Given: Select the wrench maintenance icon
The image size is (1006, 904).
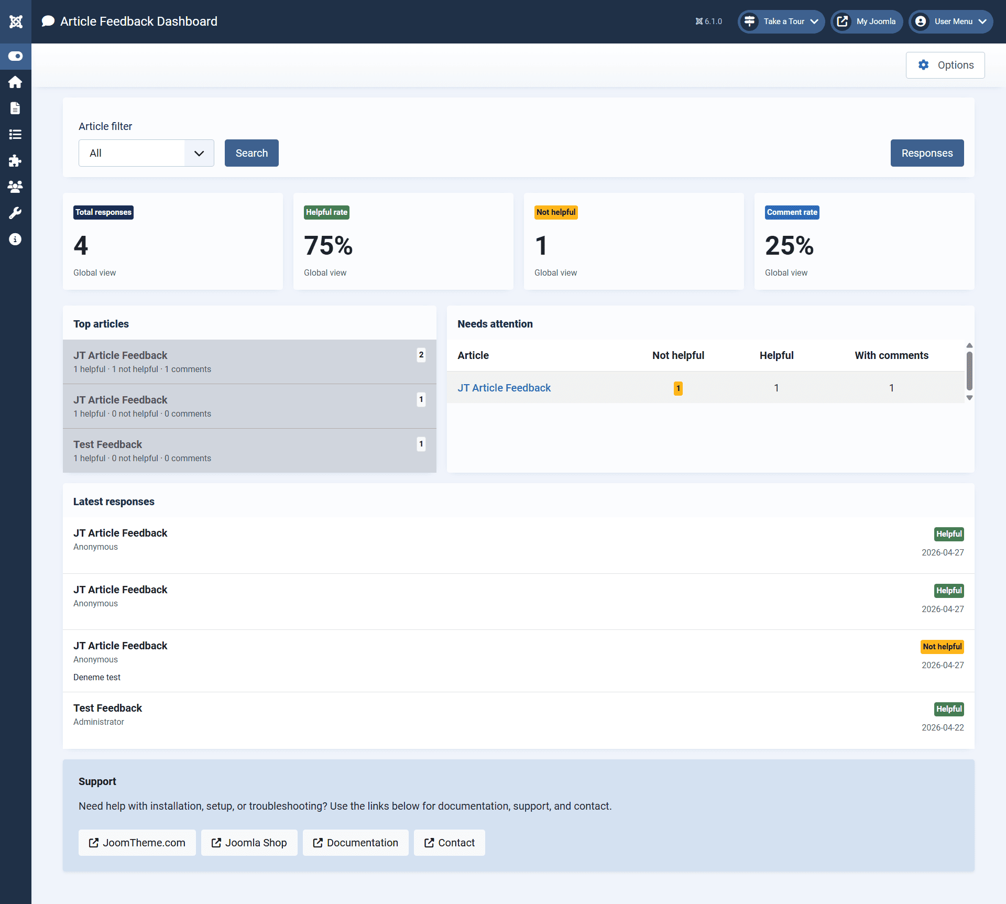Looking at the screenshot, I should point(15,213).
